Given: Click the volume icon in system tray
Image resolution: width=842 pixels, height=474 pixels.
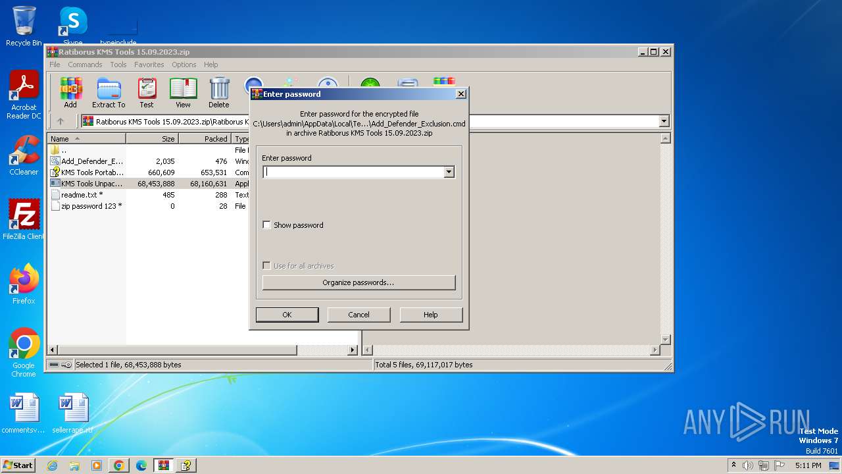Looking at the screenshot, I should click(748, 465).
